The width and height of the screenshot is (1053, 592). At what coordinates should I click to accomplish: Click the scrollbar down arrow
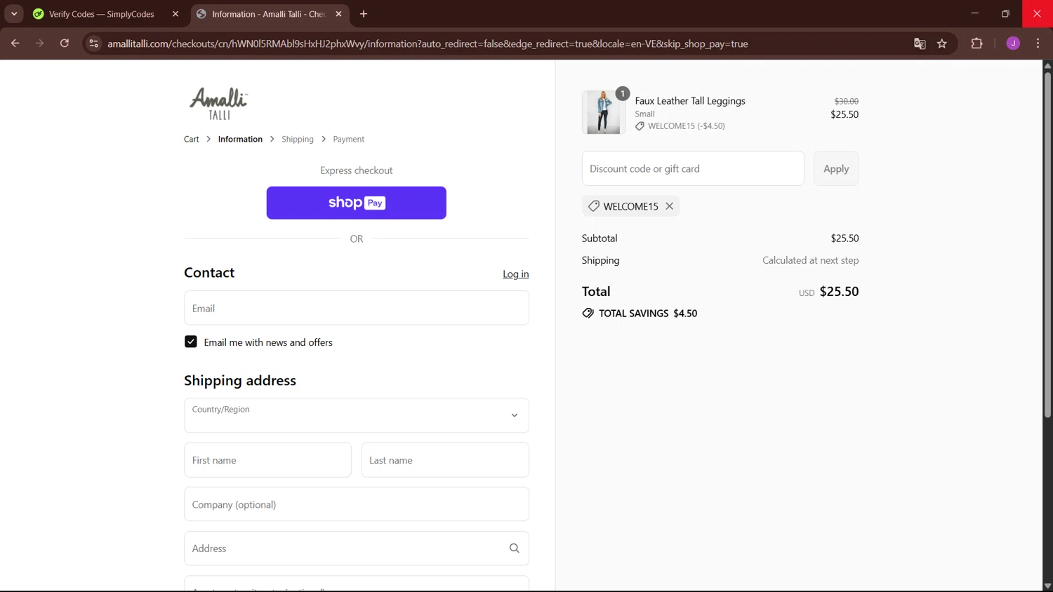pos(1047,586)
